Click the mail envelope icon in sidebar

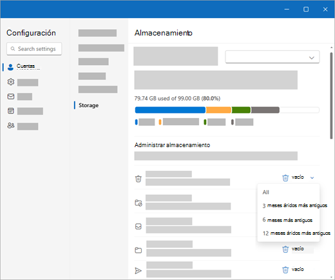(x=11, y=96)
